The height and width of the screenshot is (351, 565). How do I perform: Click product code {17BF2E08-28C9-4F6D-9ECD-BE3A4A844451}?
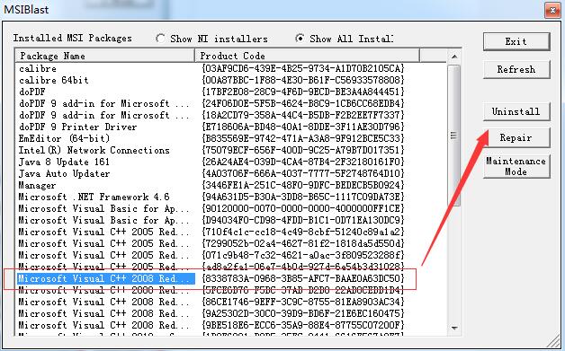click(x=303, y=92)
